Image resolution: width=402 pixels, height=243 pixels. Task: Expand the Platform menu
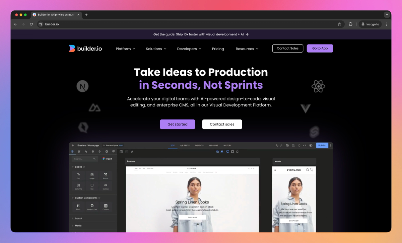tap(125, 49)
